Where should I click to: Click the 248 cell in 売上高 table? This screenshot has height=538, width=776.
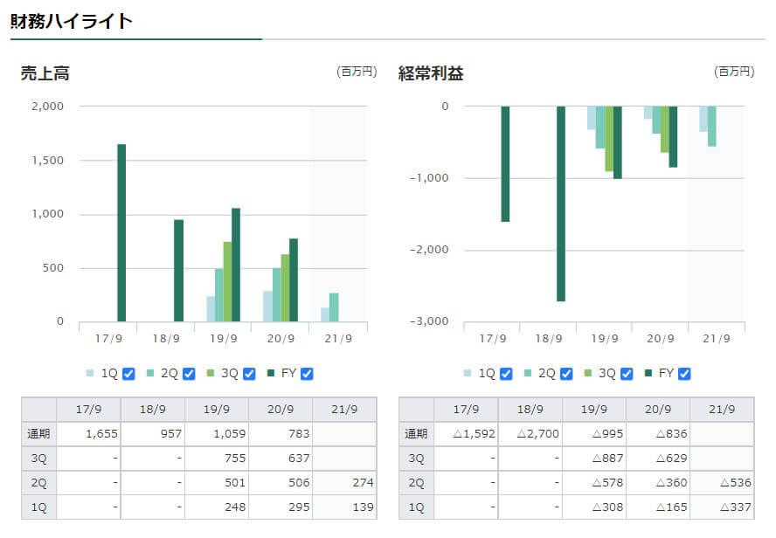tap(217, 507)
